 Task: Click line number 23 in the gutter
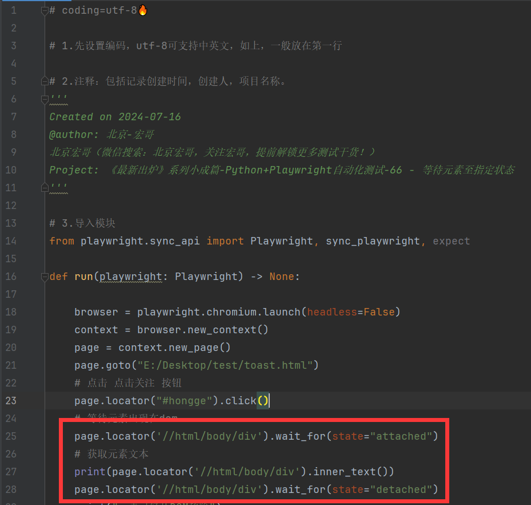click(x=11, y=401)
